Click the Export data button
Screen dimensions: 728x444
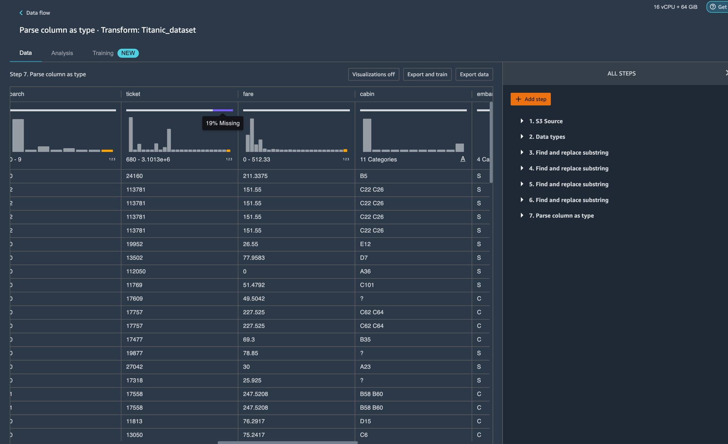point(474,74)
